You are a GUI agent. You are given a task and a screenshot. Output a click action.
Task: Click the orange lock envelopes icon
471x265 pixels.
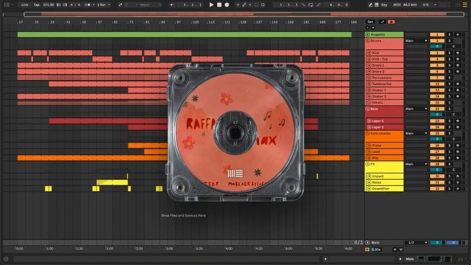coord(391,22)
